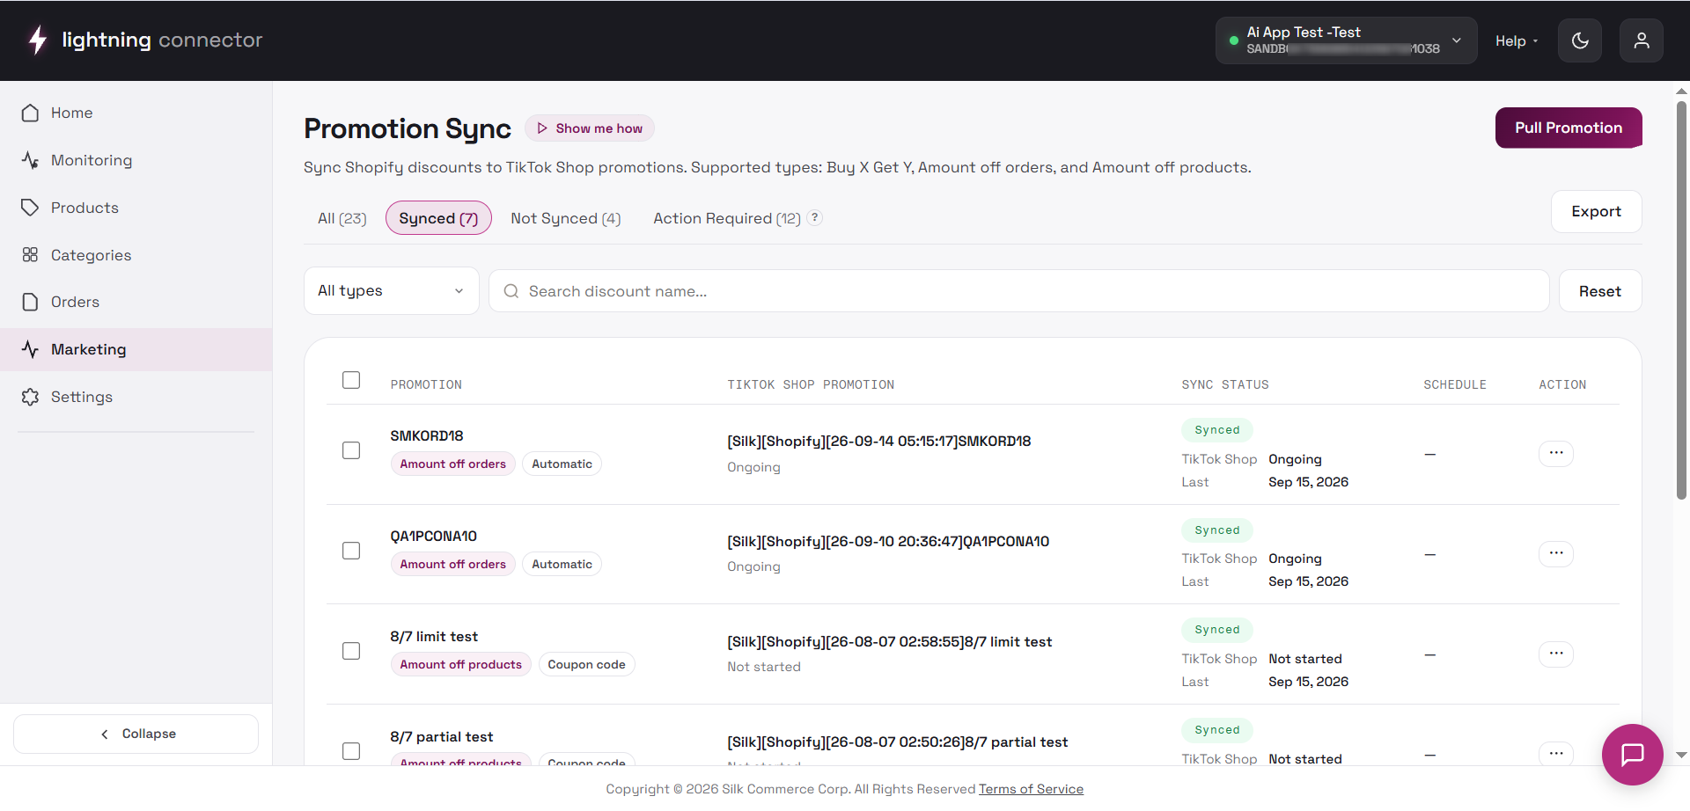Click the Marketing activity icon
Screen dimensions: 1690x811
point(30,349)
